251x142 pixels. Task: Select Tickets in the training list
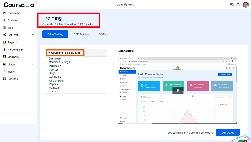coord(53,92)
